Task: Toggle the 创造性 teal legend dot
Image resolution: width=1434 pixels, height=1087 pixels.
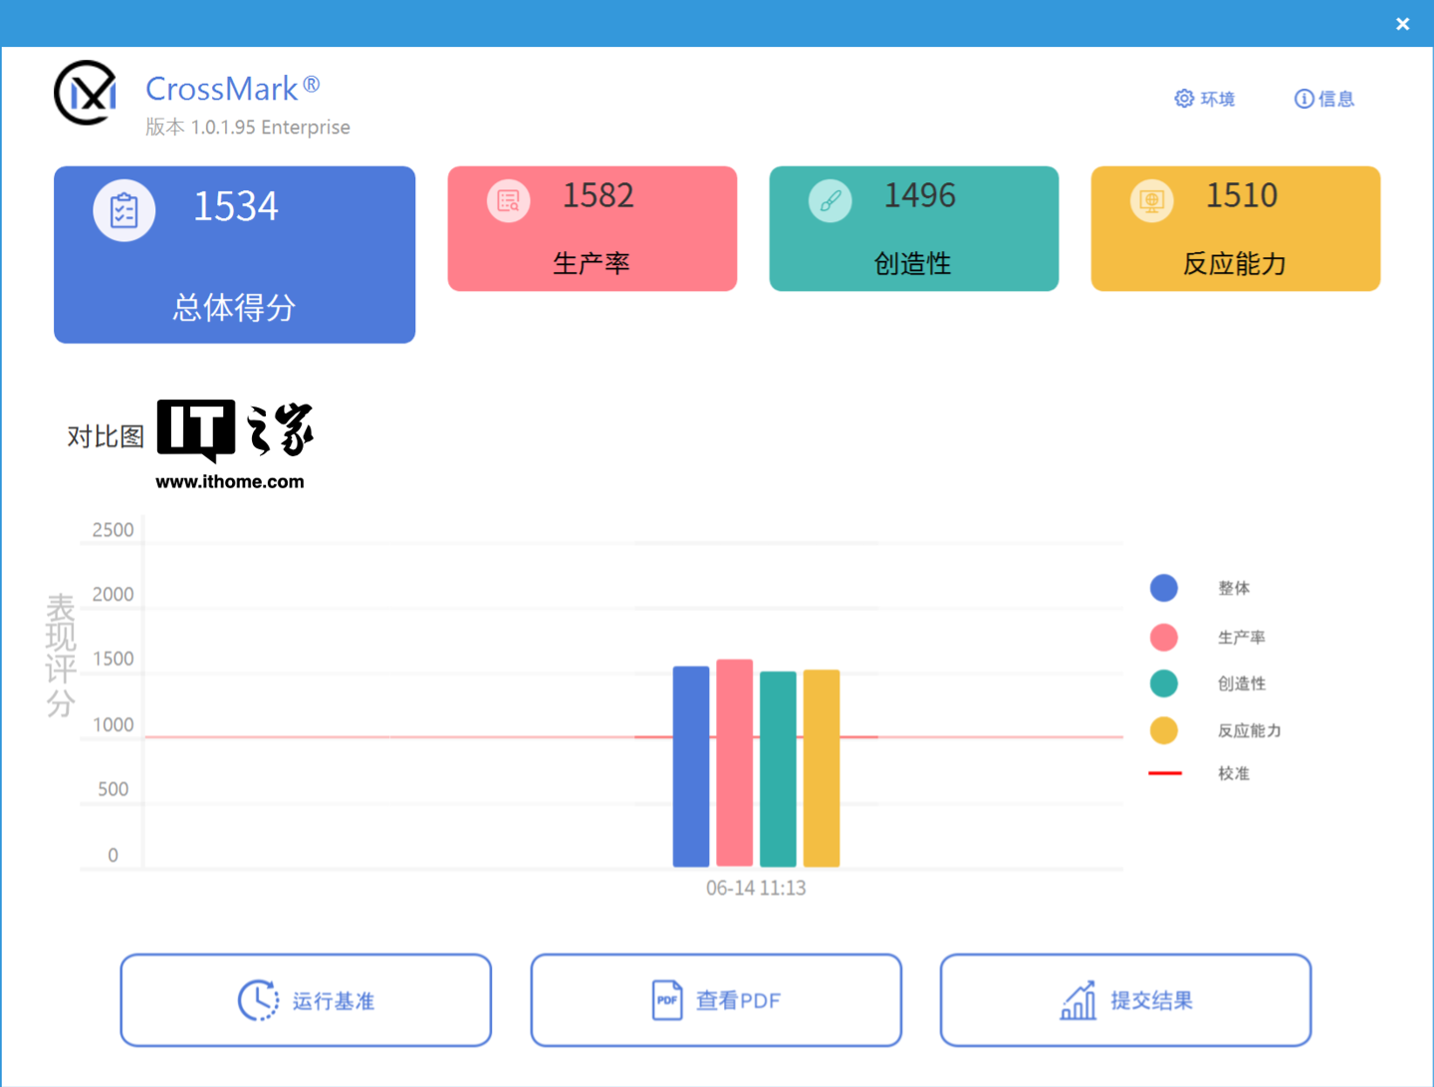Action: point(1163,683)
